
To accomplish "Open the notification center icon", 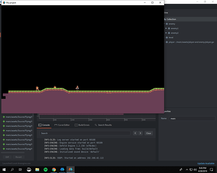I will tap(211, 170).
